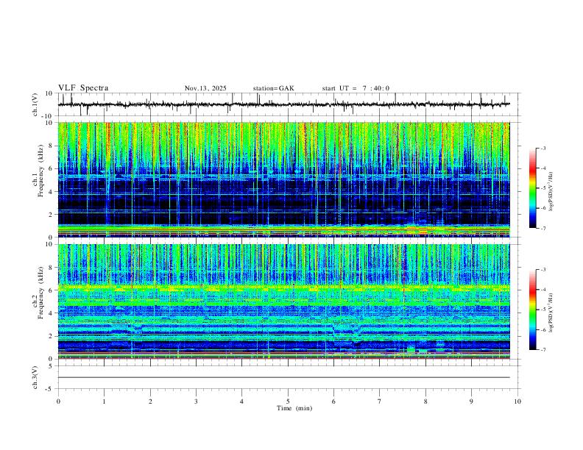The width and height of the screenshot is (583, 450).
Task: Click the ch.2 spectrogram panel
Action: (284, 301)
